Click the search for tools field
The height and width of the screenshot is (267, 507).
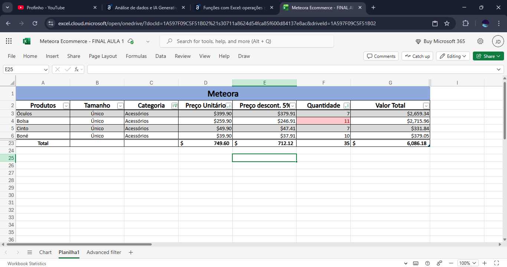point(246,41)
